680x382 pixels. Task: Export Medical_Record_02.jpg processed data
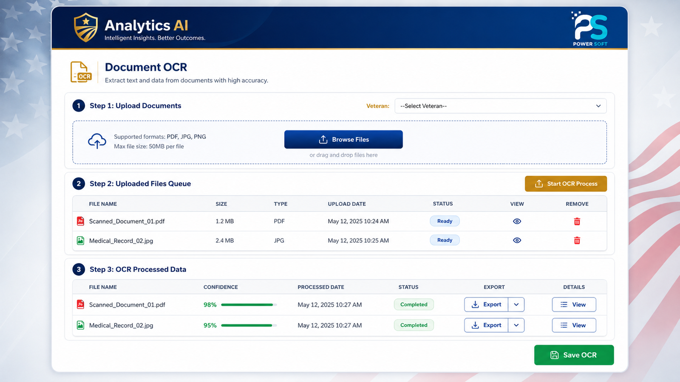(x=486, y=325)
